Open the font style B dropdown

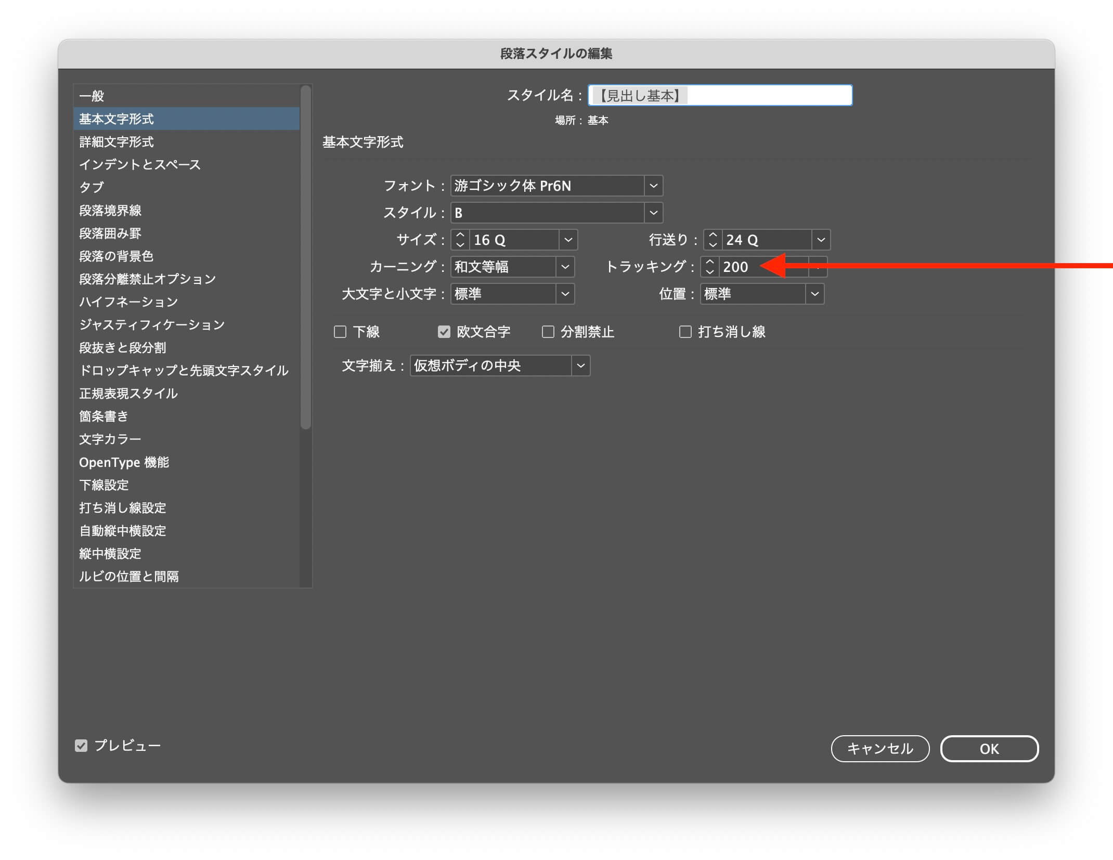tap(653, 213)
